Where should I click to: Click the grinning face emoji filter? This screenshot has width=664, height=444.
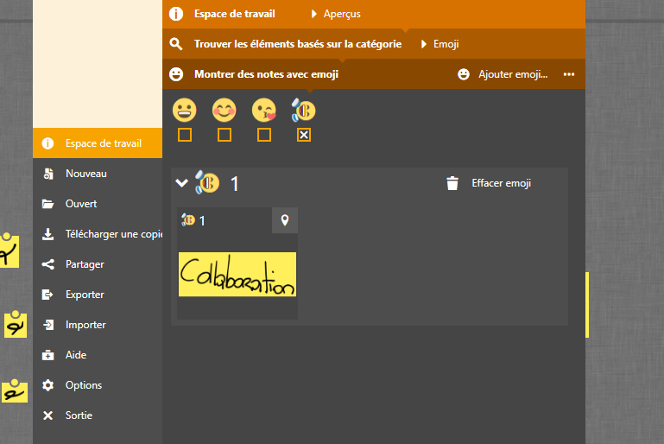(184, 111)
